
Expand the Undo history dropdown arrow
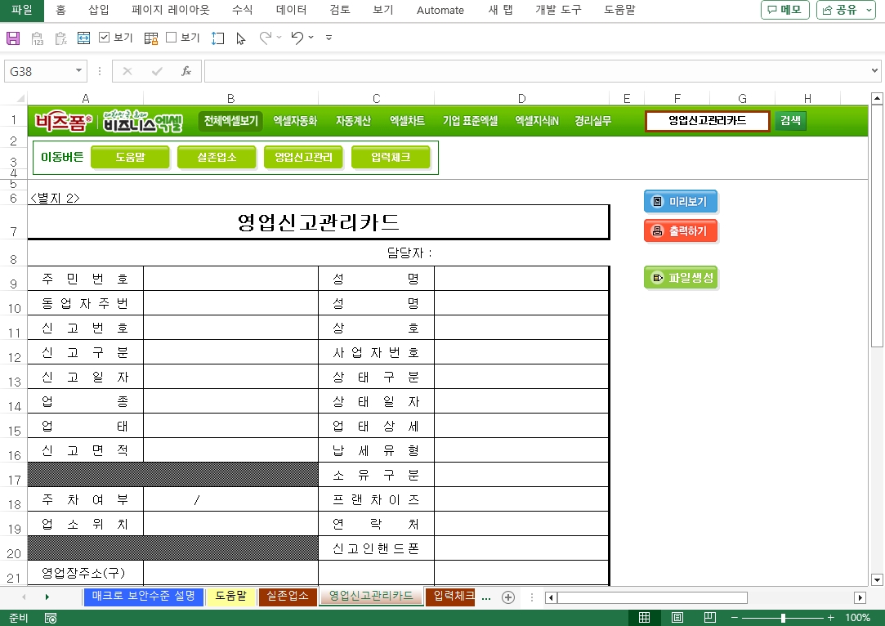pyautogui.click(x=311, y=38)
